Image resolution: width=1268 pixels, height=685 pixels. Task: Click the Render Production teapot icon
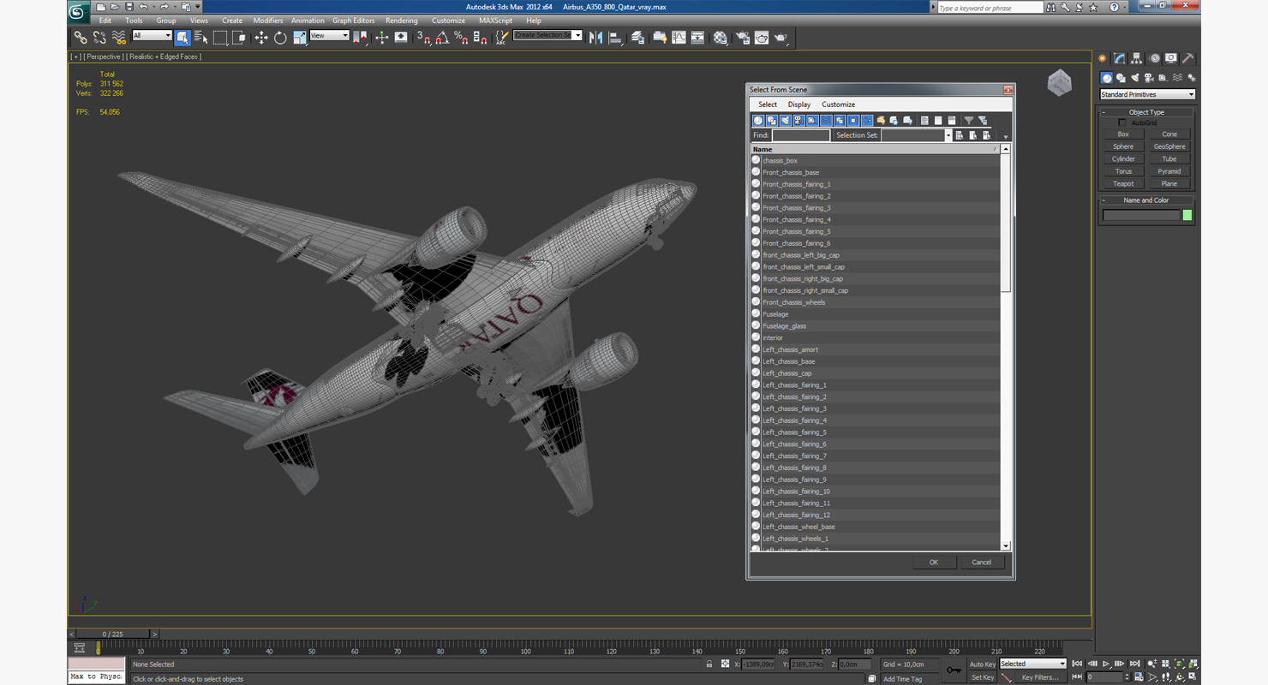(781, 37)
